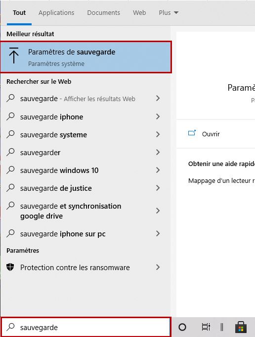Switch to the Documents tab
The image size is (255, 337).
coord(103,13)
